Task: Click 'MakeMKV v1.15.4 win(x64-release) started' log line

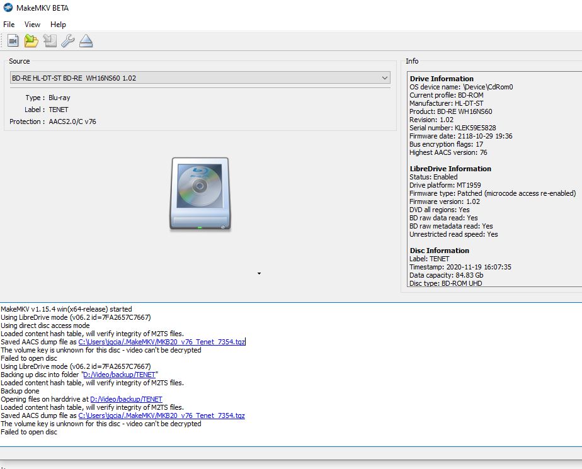Action: (66, 309)
